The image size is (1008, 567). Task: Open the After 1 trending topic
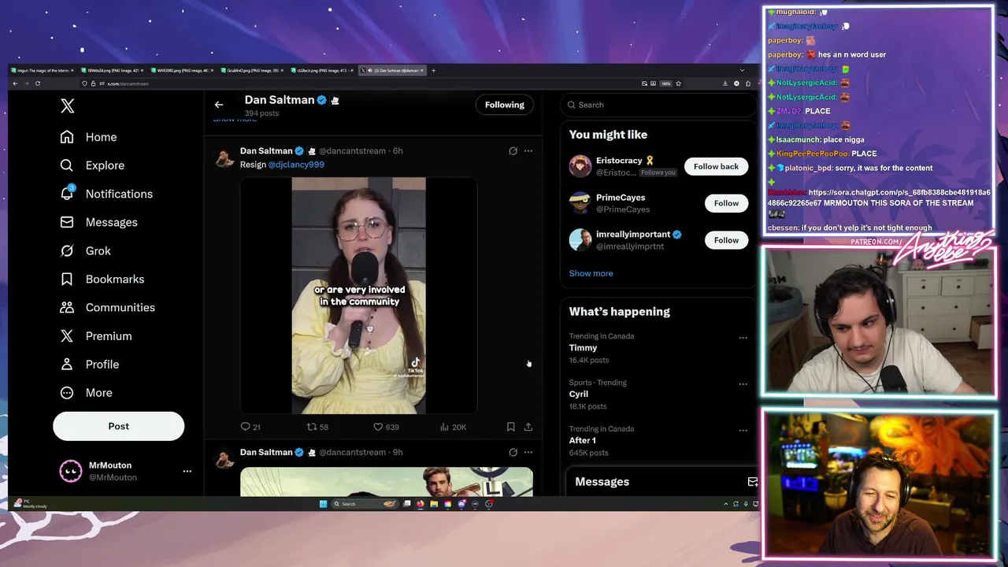click(x=583, y=440)
